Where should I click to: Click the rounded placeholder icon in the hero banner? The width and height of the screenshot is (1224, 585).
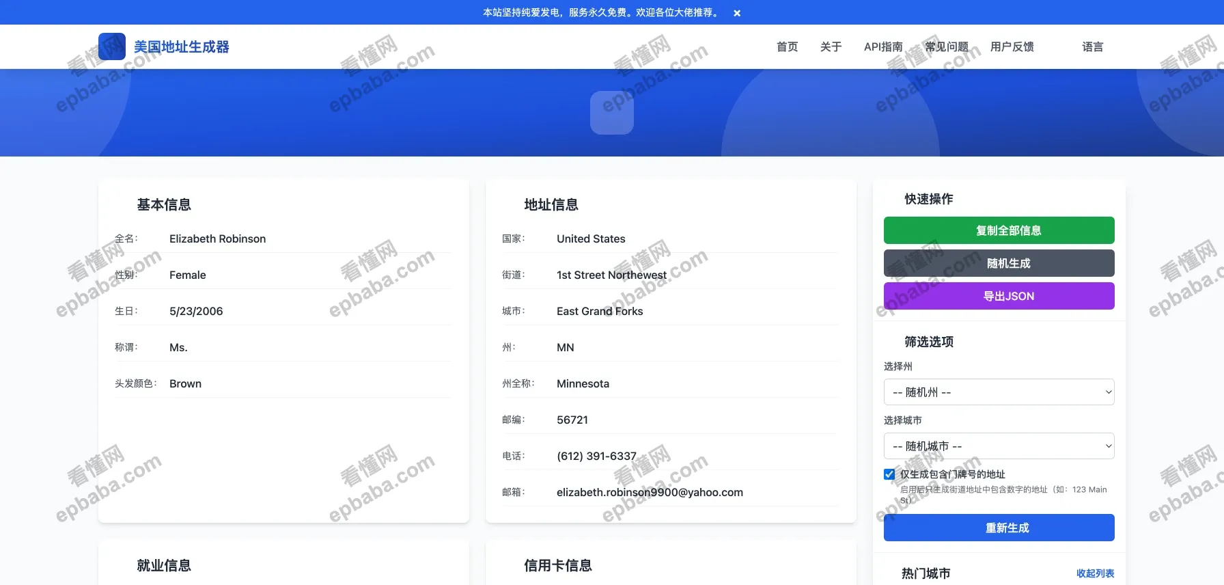612,113
